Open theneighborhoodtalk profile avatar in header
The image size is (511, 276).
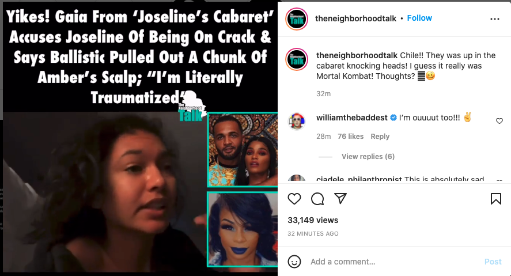297,19
